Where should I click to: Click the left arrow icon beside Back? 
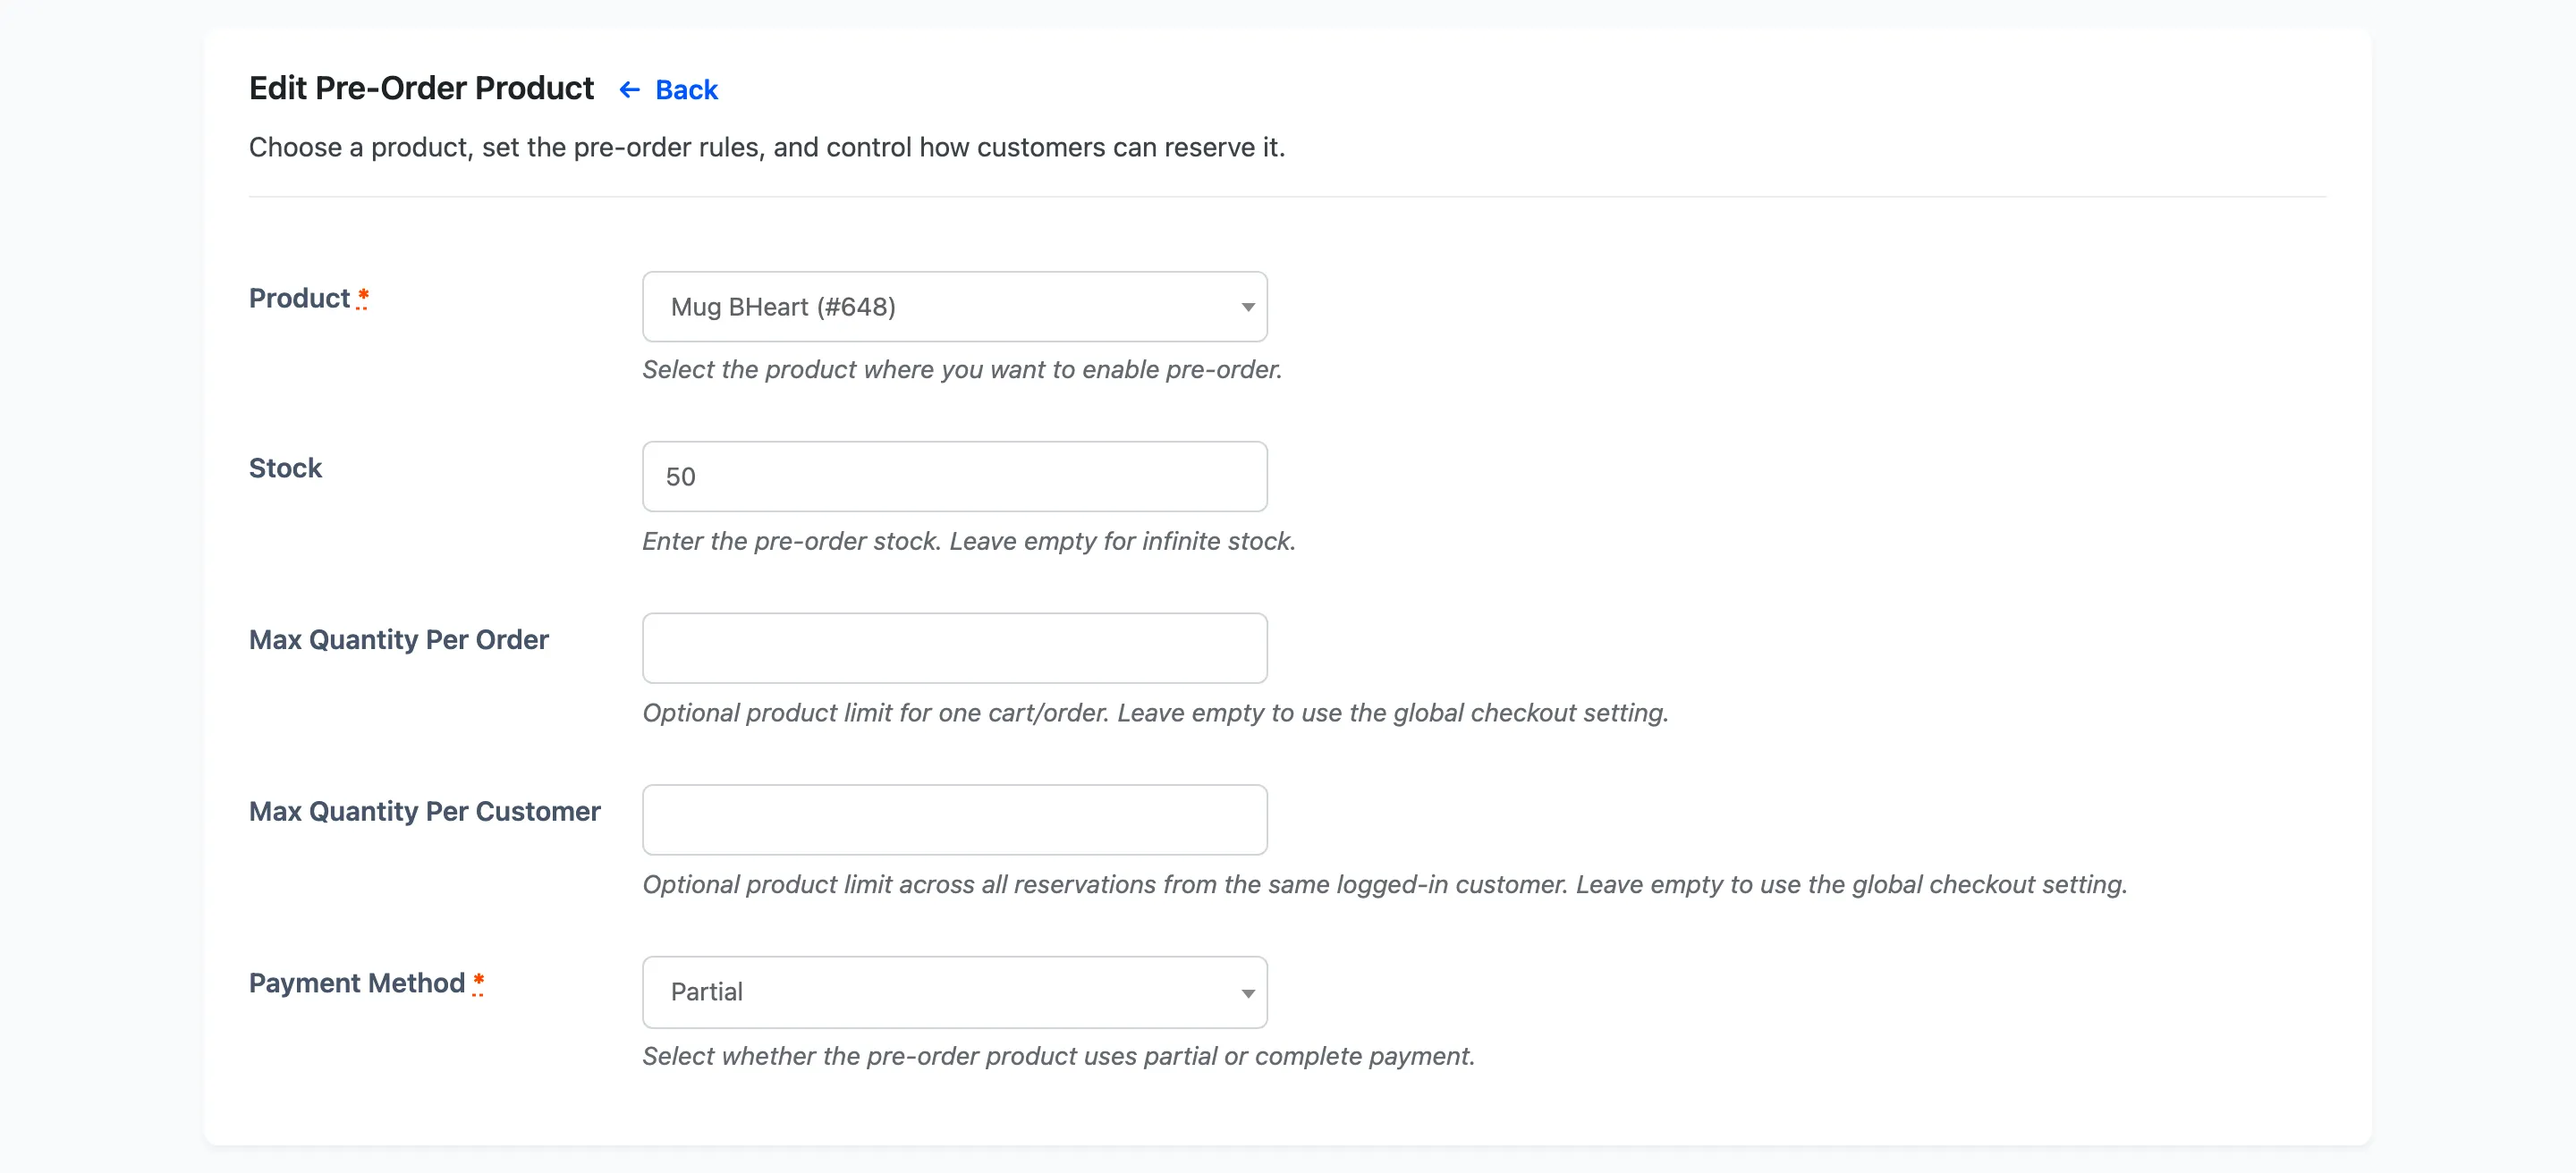coord(629,90)
